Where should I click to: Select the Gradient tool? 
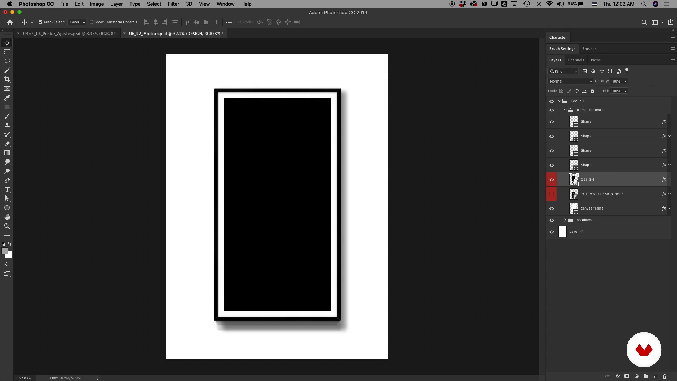[7, 153]
